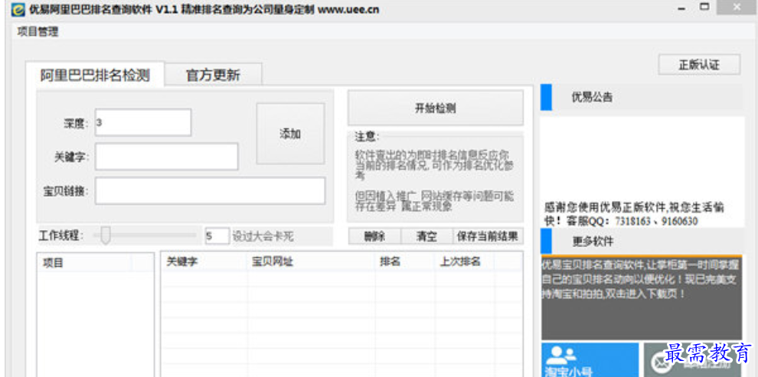Switch to the 官方更新 tab

click(x=213, y=75)
